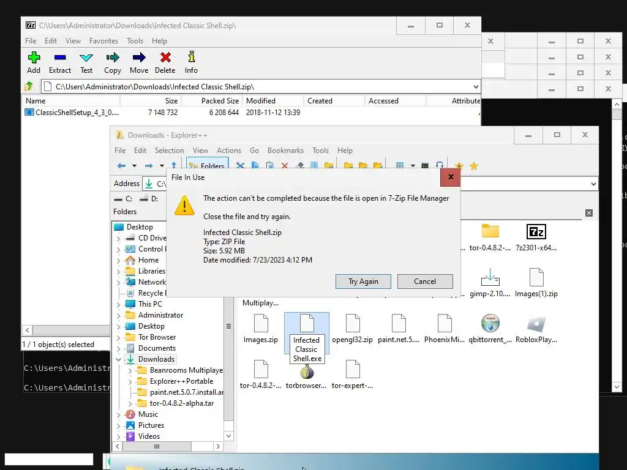Close the File In Use dialog
This screenshot has width=627, height=470.
451,177
